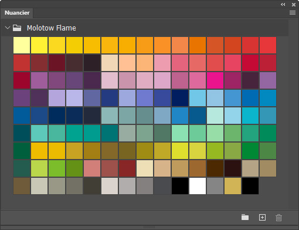299x230 pixels.
Task: Create a new swatch with plus icon
Action: tap(262, 217)
